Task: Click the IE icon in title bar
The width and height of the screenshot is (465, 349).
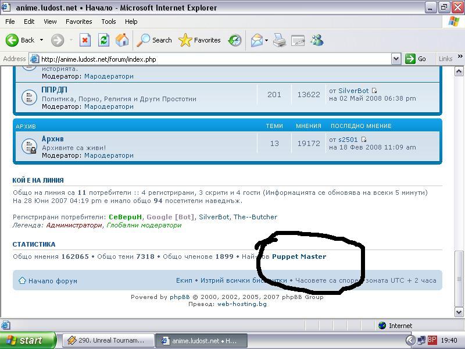Action: coord(6,7)
